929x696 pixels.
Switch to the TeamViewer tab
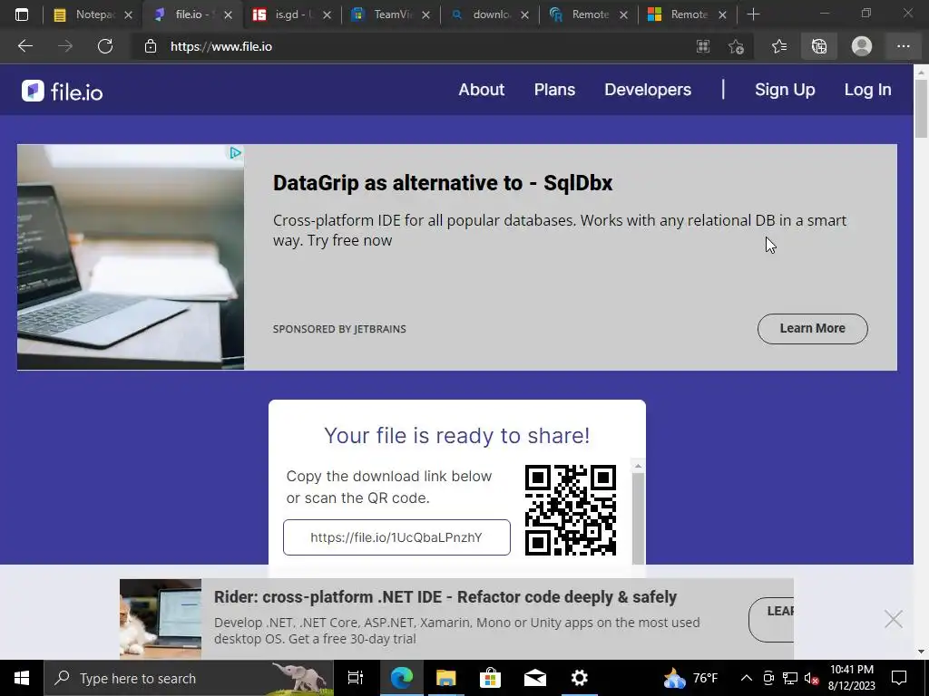point(382,14)
